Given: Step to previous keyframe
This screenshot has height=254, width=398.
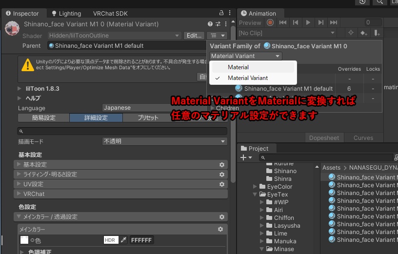Looking at the screenshot, I should click(296, 22).
